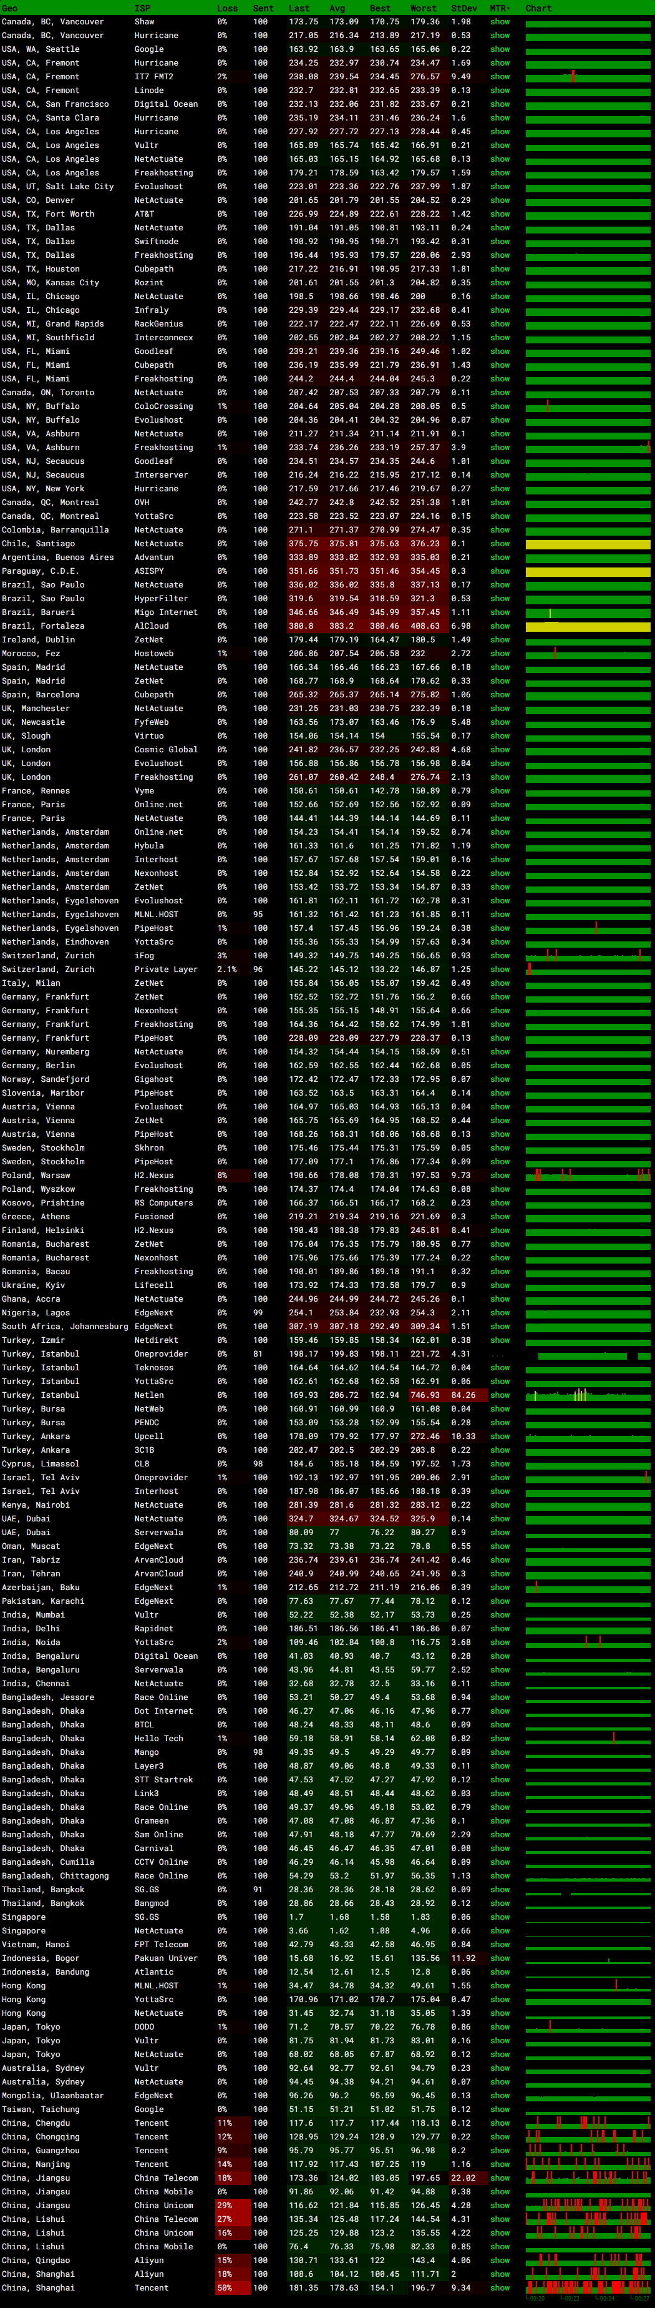Show MTR for Ukraine Kyiv Lifecell row
This screenshot has width=655, height=2308.
500,1285
